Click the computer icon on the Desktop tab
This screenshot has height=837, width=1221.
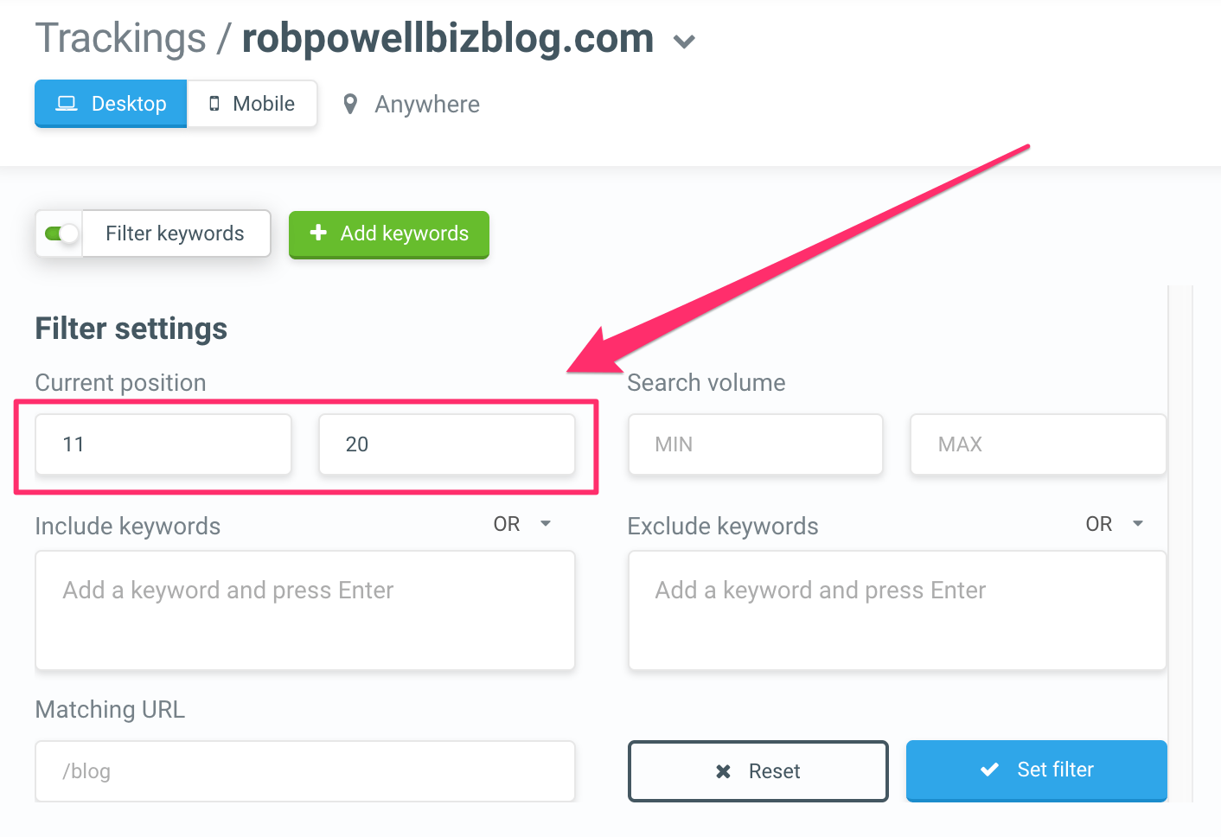click(66, 103)
